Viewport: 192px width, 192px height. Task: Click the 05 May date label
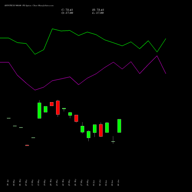[x=14, y=182]
